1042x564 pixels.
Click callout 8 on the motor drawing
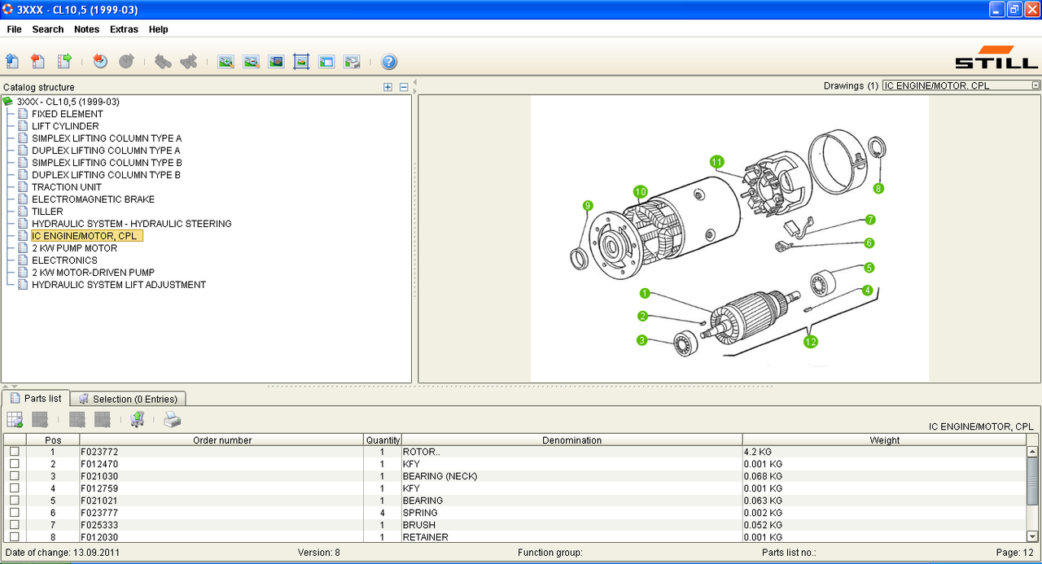pyautogui.click(x=878, y=188)
